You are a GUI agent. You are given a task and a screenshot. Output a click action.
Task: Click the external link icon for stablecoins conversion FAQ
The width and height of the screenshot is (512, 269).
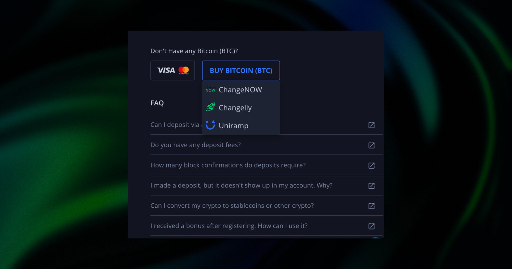pyautogui.click(x=371, y=206)
